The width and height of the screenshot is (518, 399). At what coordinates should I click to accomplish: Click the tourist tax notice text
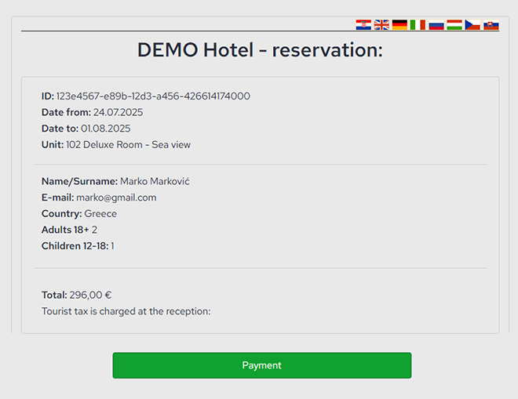(126, 311)
